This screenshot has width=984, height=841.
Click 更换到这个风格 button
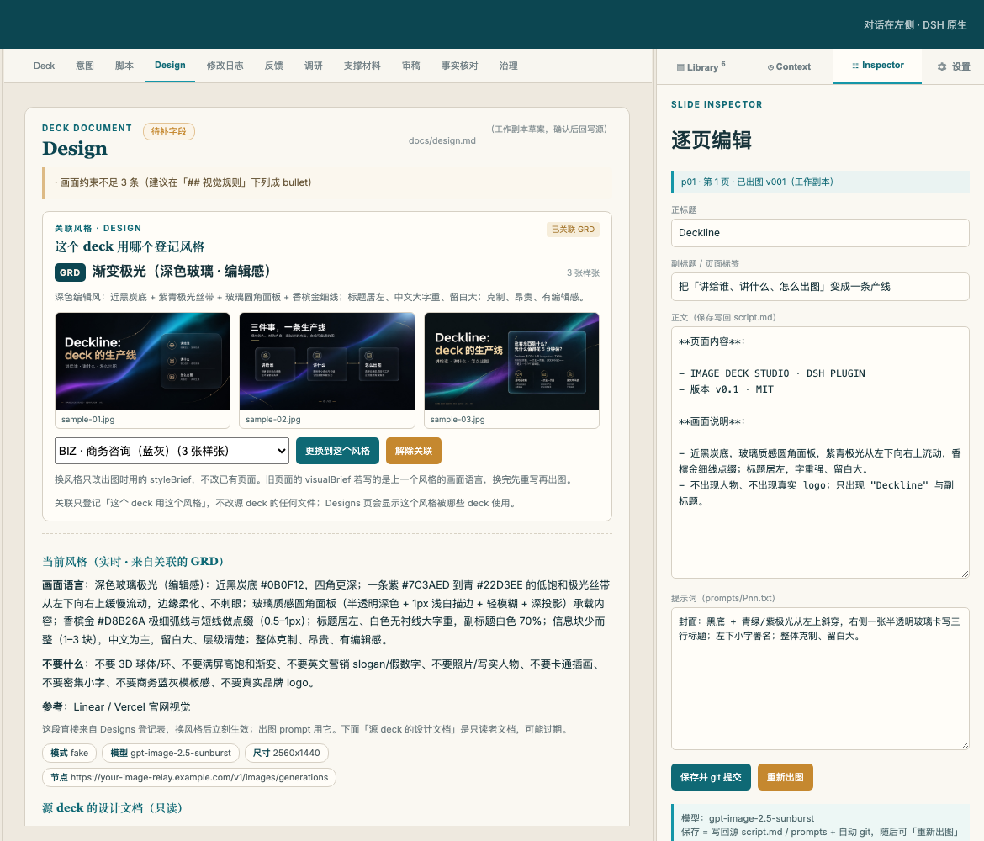point(337,451)
